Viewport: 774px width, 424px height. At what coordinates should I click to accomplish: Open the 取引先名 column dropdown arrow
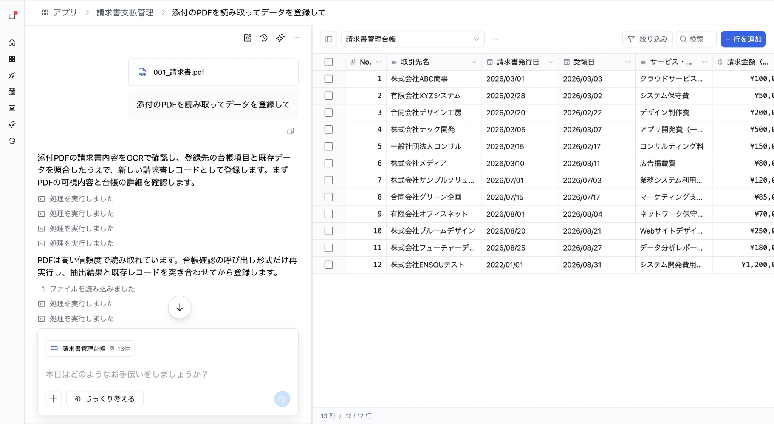(x=474, y=62)
